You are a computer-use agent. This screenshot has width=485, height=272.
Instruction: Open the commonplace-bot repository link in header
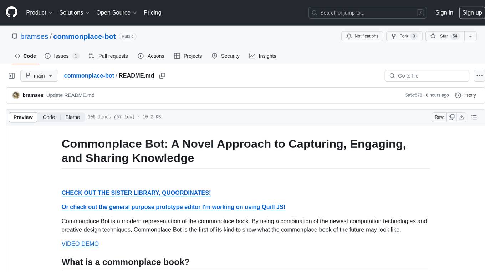pos(85,36)
